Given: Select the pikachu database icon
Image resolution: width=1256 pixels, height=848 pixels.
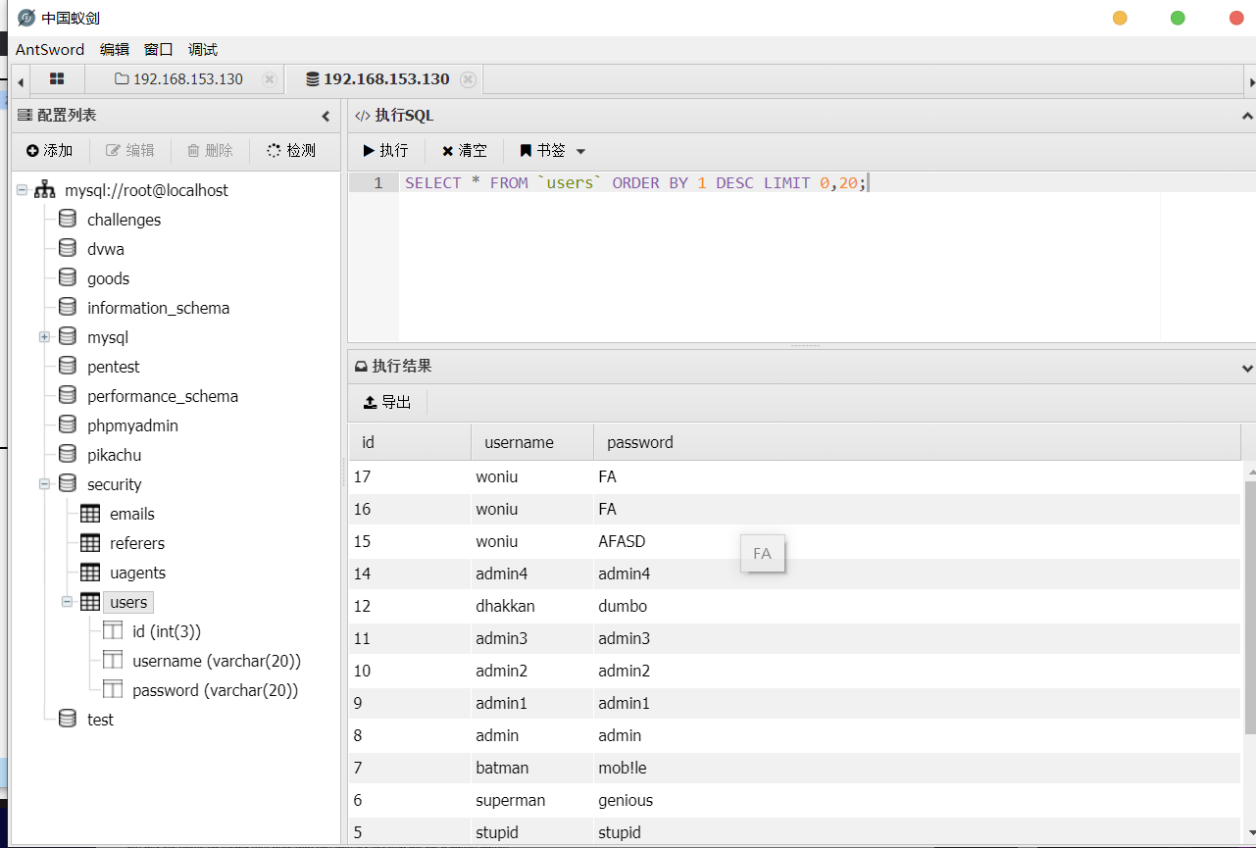Looking at the screenshot, I should click(x=68, y=455).
